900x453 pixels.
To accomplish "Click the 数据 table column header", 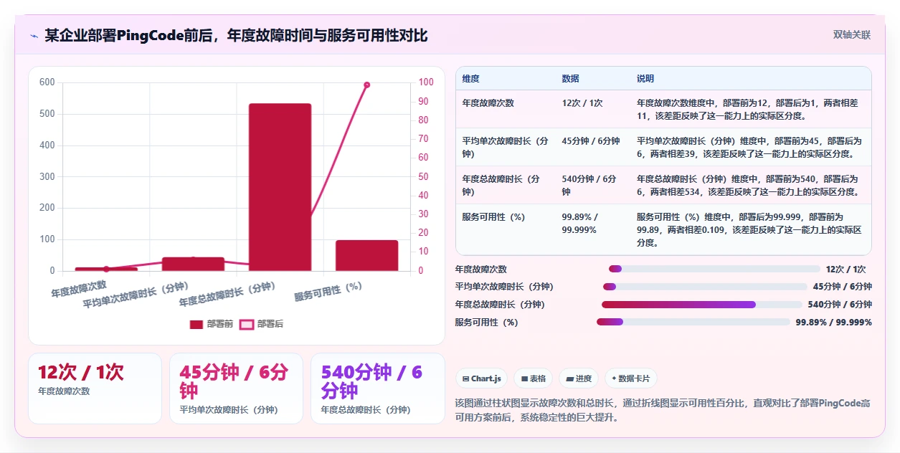I will [x=571, y=78].
